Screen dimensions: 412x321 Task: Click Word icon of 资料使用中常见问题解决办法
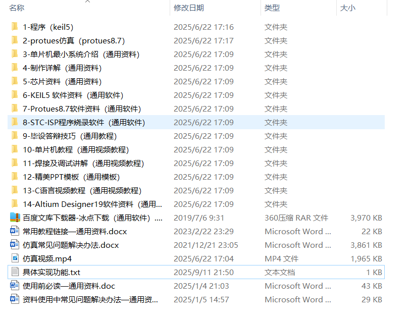[15, 299]
